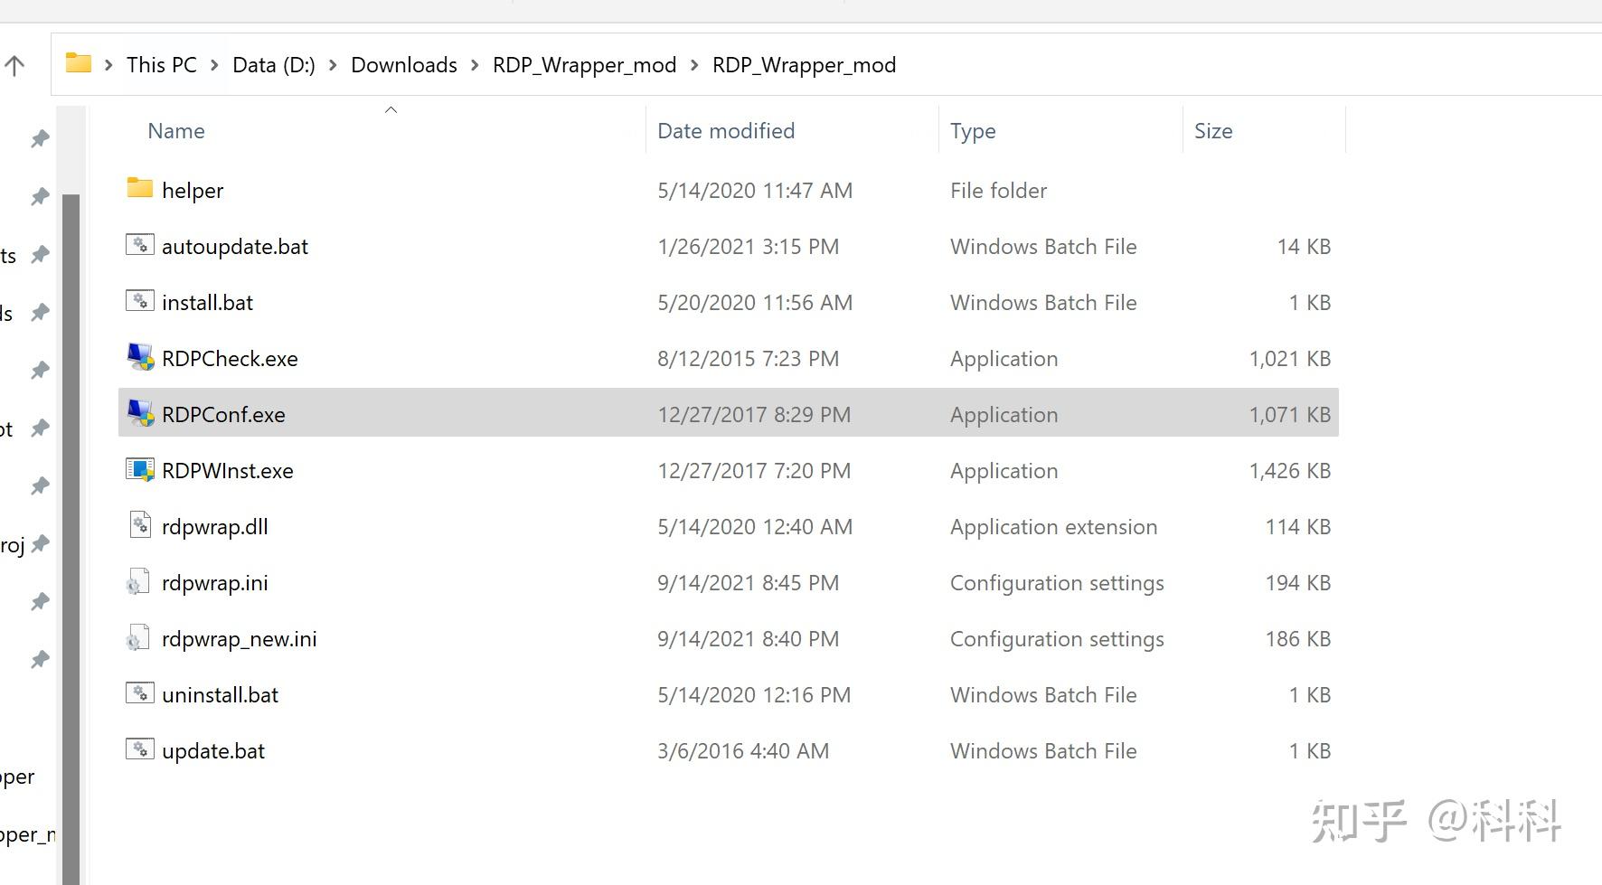The width and height of the screenshot is (1602, 885).
Task: Click the autoupdate.bat gear icon
Action: click(x=139, y=245)
